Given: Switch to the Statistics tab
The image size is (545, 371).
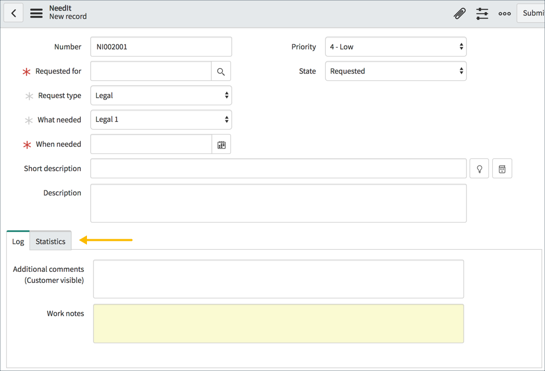Looking at the screenshot, I should pos(50,241).
